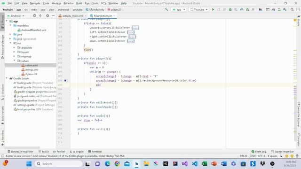Expand the drawable folder
This screenshot has height=169, width=301.
14,47
